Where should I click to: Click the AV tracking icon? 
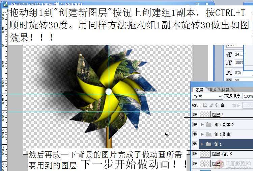point(229,80)
